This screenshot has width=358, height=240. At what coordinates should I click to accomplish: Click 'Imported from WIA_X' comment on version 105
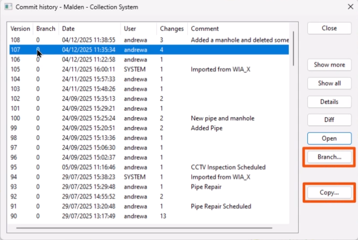(220, 69)
